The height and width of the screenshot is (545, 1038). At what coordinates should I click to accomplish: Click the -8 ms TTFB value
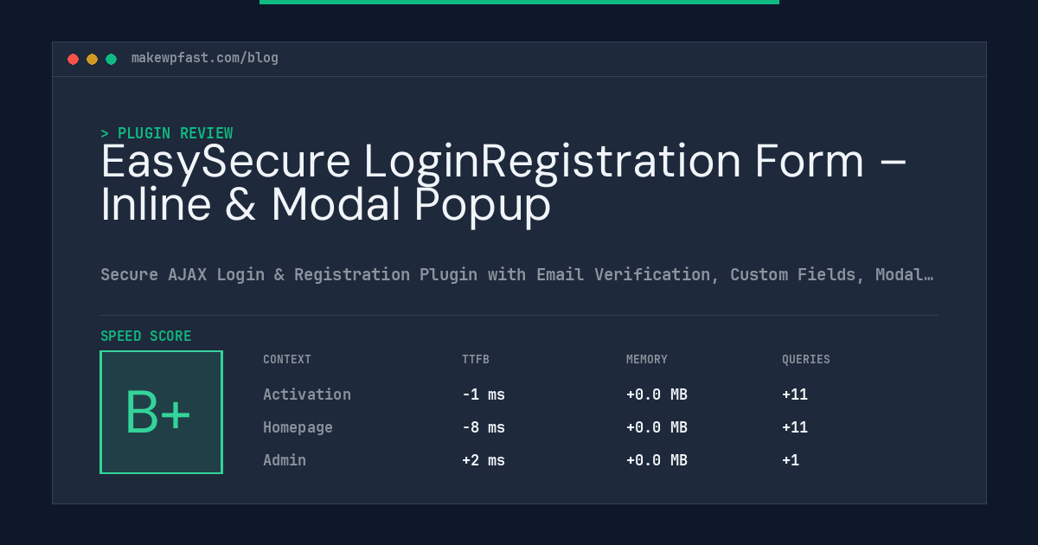pos(484,427)
